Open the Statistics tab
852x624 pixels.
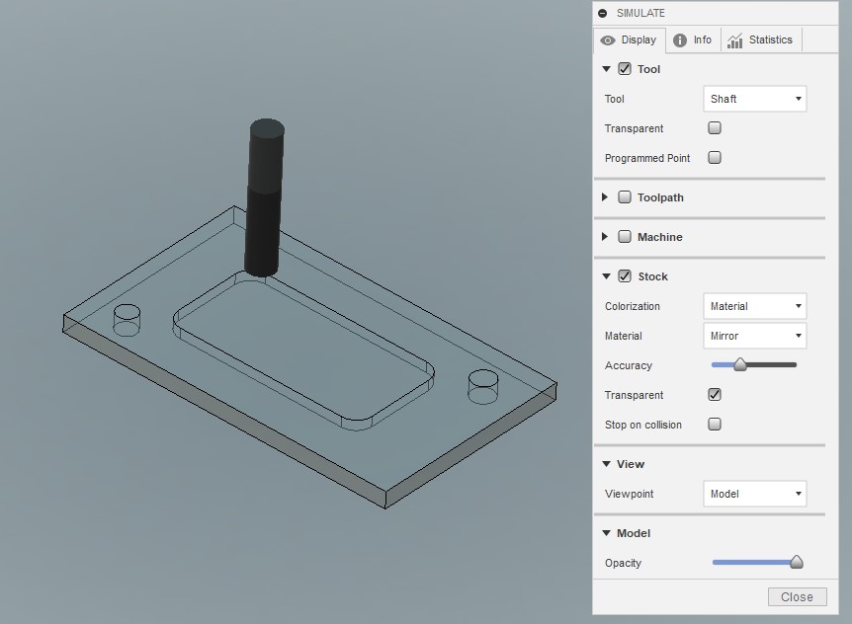coord(761,40)
